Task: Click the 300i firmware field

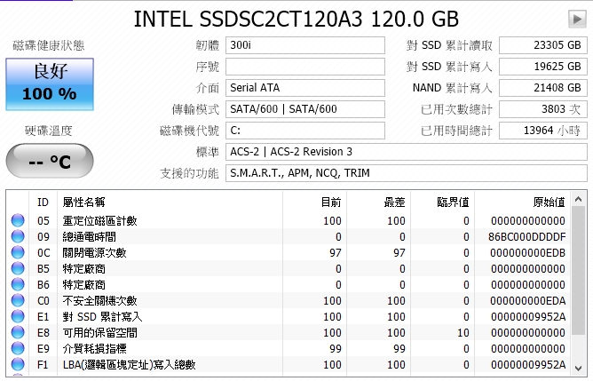Action: click(x=305, y=45)
